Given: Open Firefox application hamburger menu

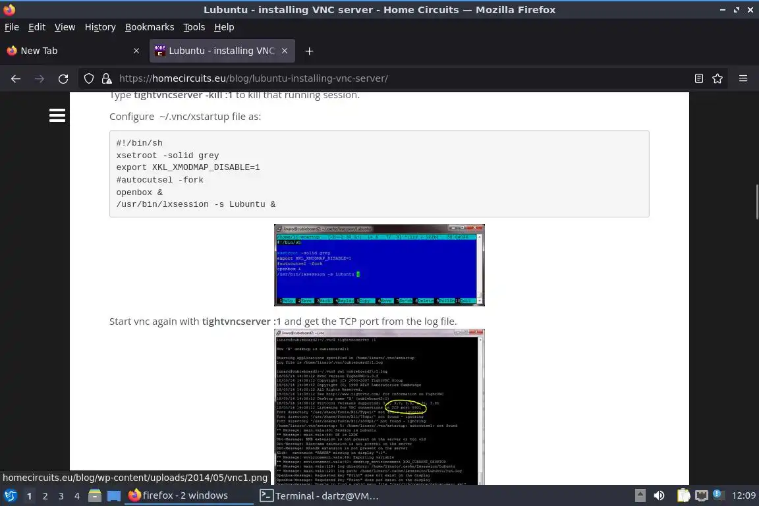Looking at the screenshot, I should pyautogui.click(x=743, y=78).
